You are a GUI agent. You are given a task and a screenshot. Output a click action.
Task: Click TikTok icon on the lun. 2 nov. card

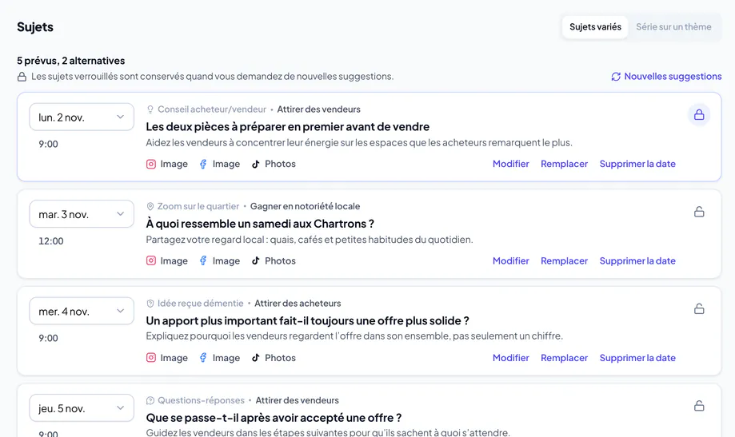(255, 164)
